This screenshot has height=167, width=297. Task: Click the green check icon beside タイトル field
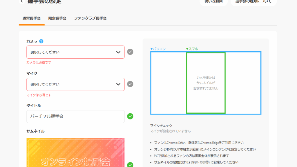click(130, 116)
